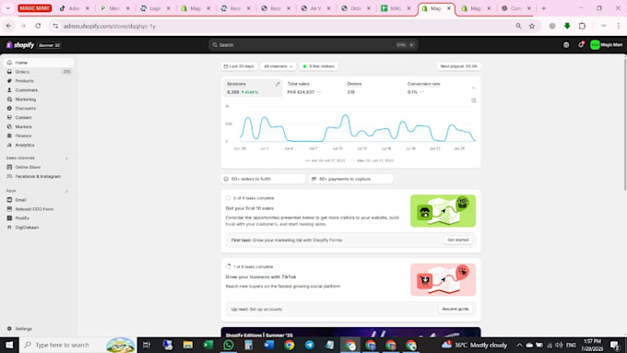Open a new browser tab

point(543,8)
